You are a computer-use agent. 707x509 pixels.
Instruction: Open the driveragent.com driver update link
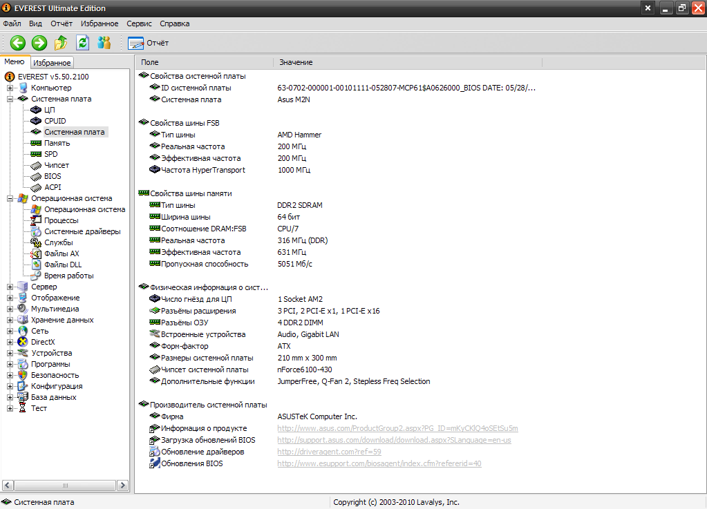[329, 452]
